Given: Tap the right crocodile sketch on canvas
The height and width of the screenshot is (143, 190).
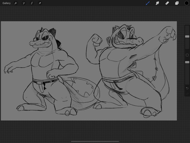Looking at the screenshot, I should point(131,71).
